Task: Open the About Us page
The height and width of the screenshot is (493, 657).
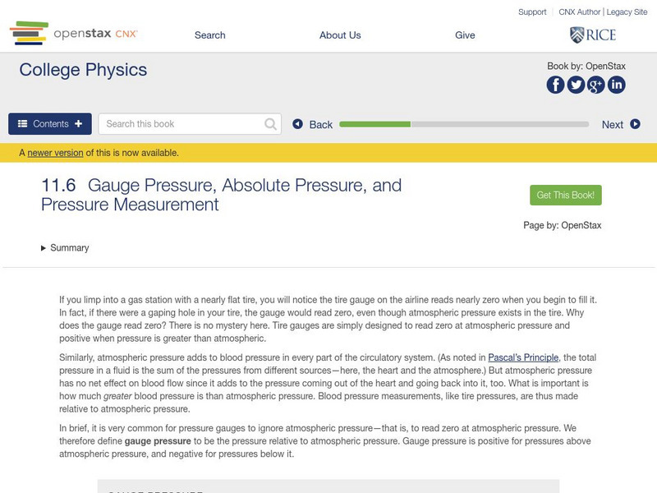Action: click(x=340, y=35)
